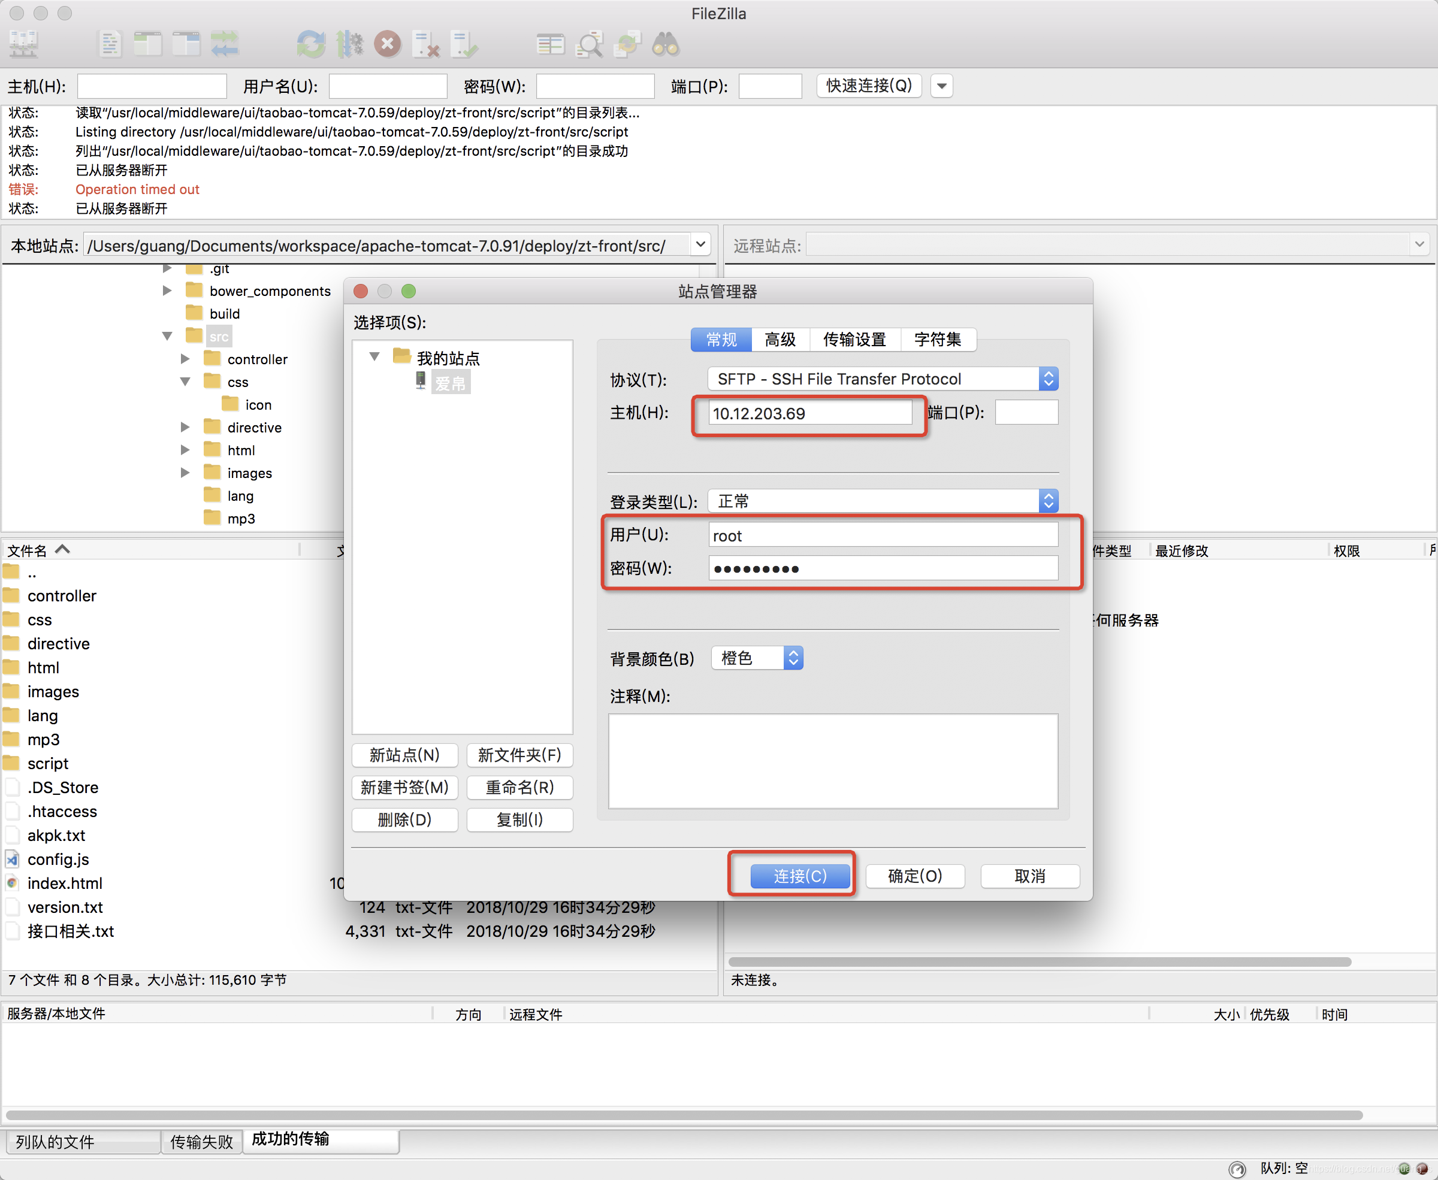
Task: Click the 连接(C) button
Action: [800, 876]
